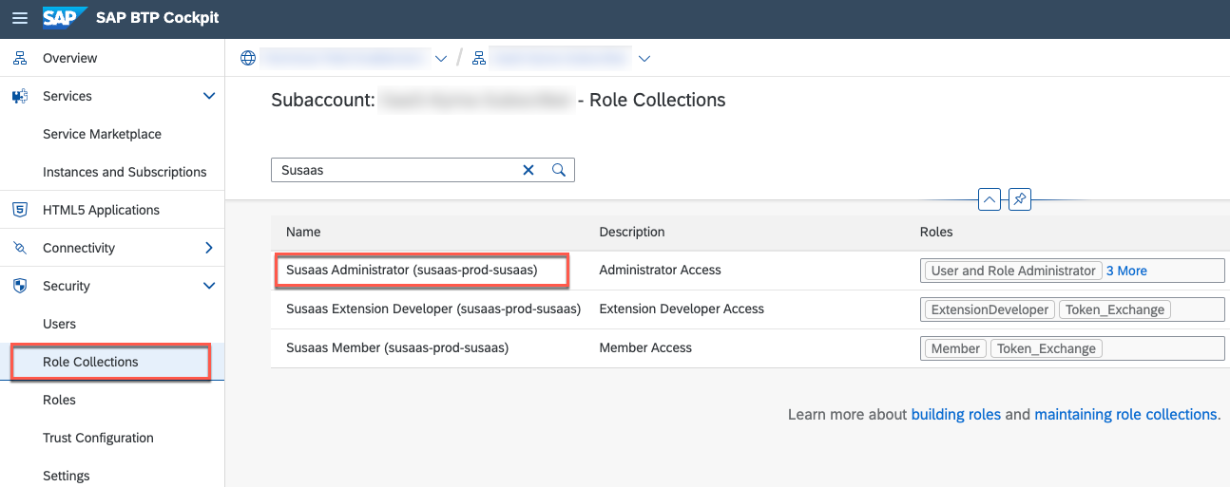Click the global account globe icon

point(248,58)
